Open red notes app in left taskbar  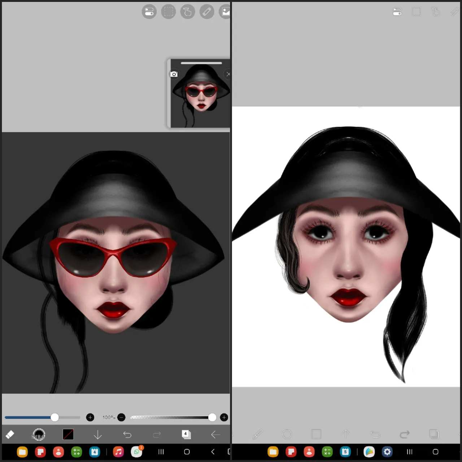[x=40, y=452]
